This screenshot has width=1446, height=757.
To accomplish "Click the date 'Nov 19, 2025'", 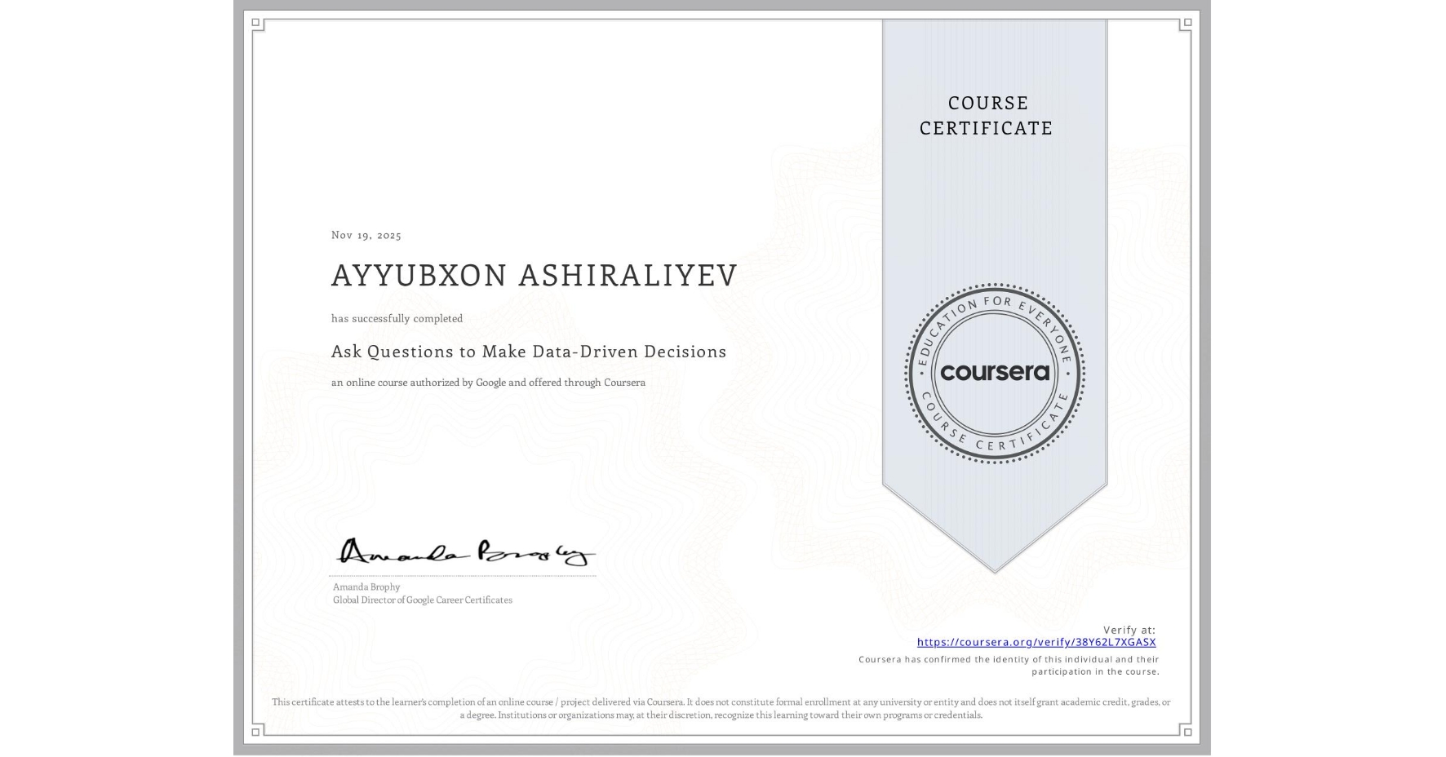I will pos(366,235).
